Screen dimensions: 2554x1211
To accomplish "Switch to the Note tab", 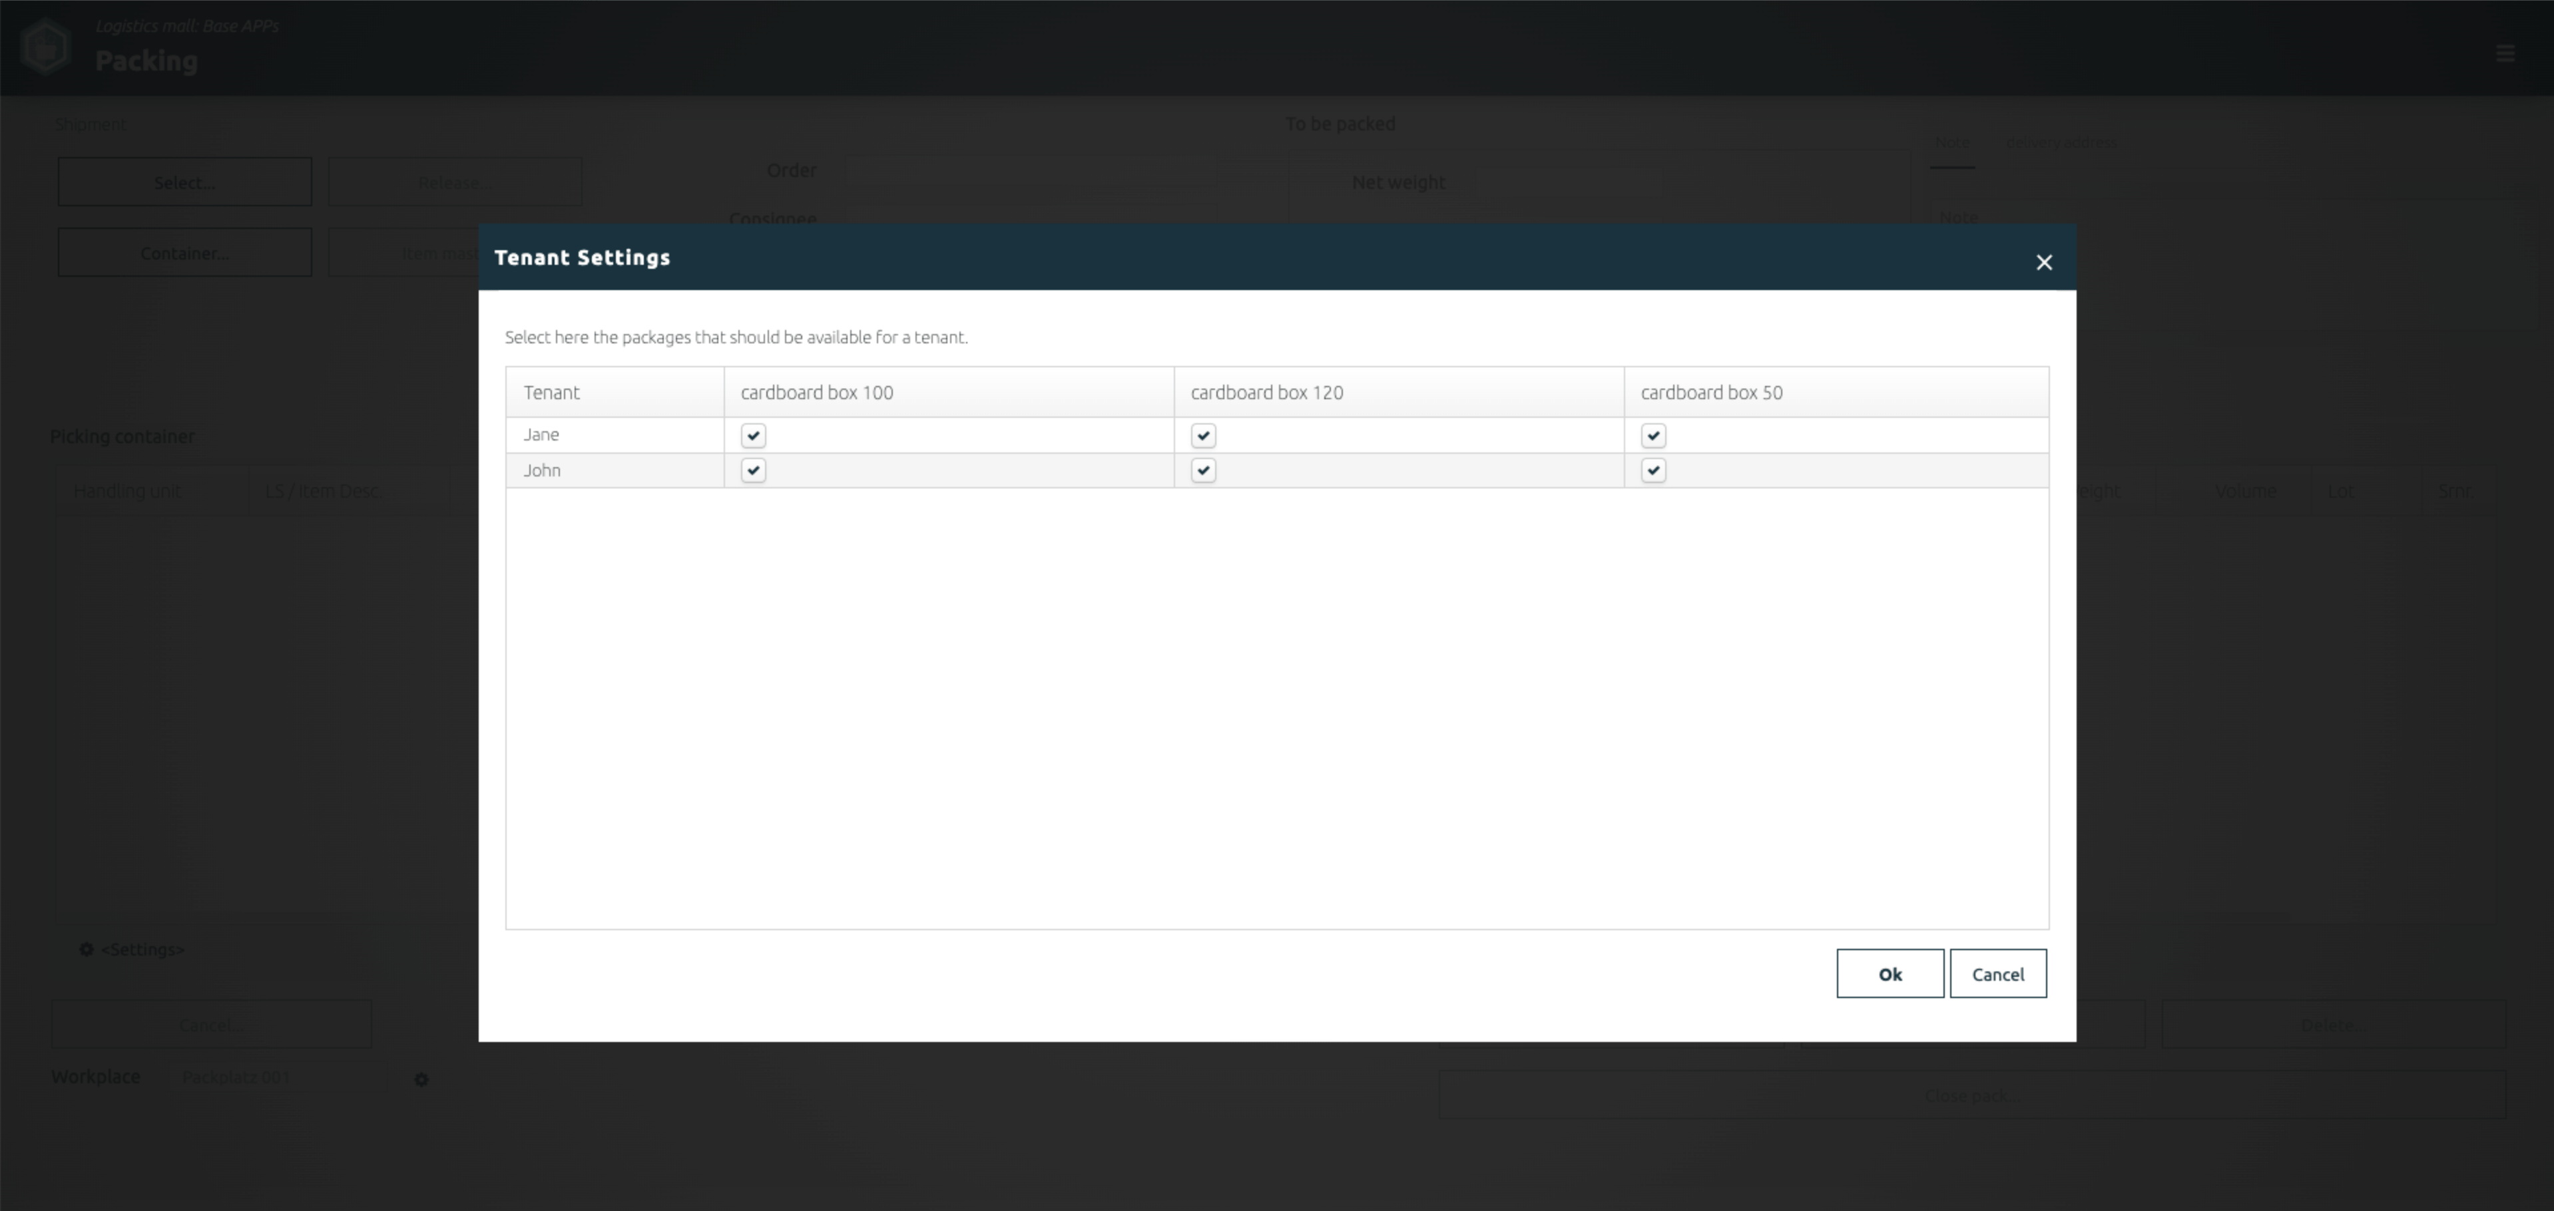I will 1952,142.
